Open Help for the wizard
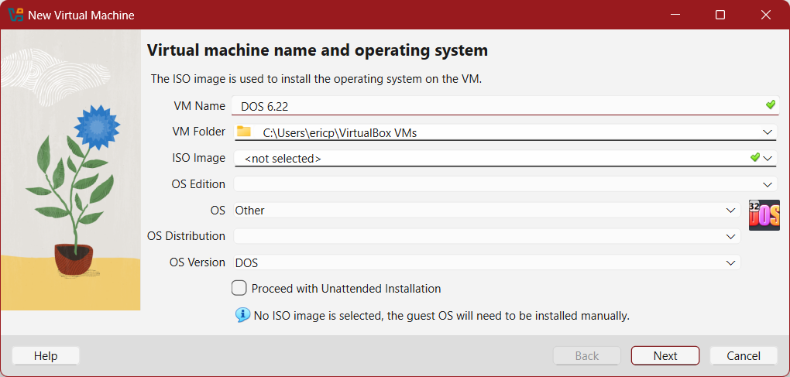This screenshot has height=377, width=790. pyautogui.click(x=46, y=355)
